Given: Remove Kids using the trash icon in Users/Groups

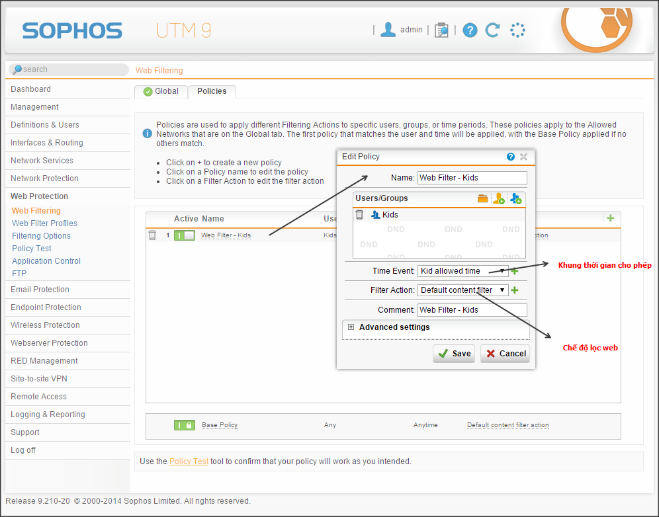Looking at the screenshot, I should [359, 214].
